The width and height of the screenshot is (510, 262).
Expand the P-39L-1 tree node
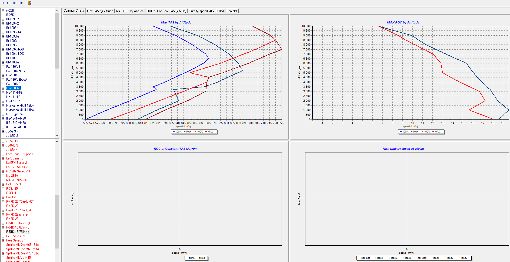3,193
